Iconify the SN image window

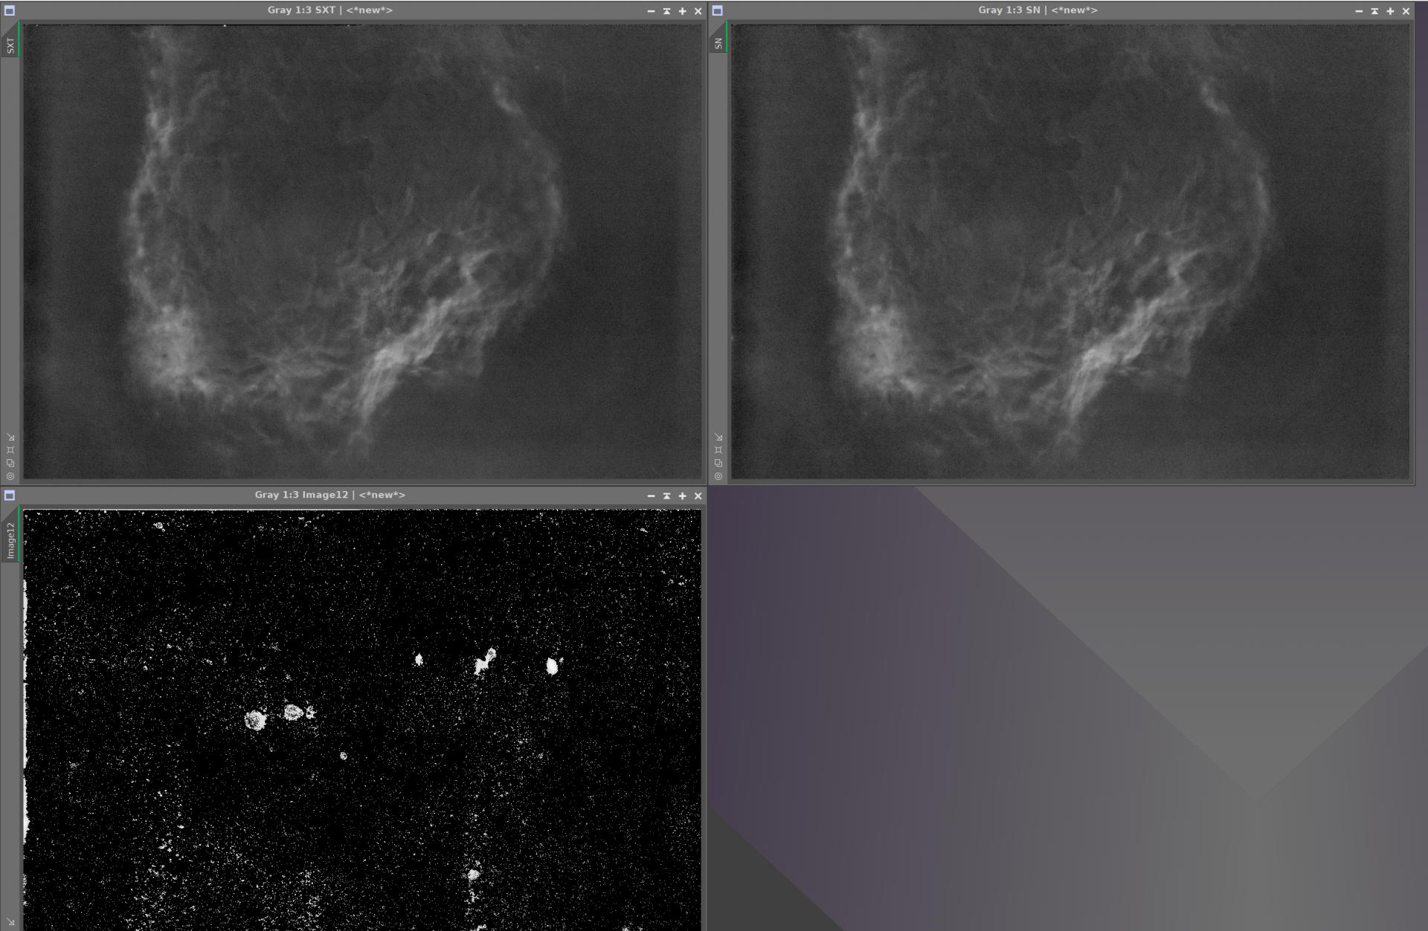pos(1359,11)
